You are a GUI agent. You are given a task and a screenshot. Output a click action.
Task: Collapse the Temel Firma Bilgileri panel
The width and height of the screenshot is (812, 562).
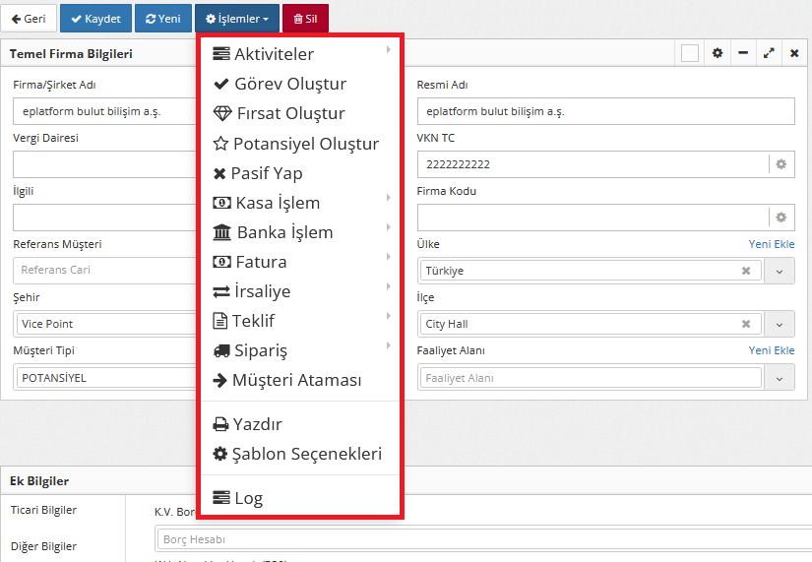743,53
